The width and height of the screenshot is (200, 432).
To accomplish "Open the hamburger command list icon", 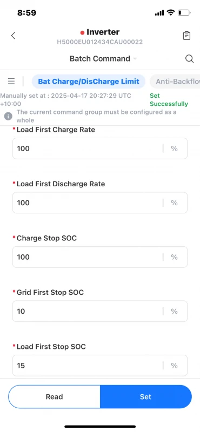I will [11, 82].
